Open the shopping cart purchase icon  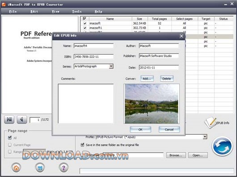coord(40,168)
